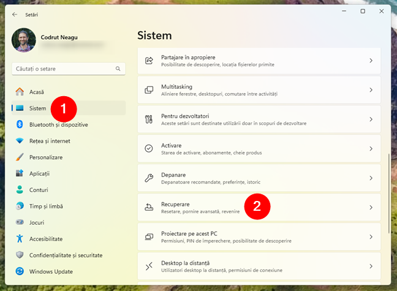The image size is (397, 291).
Task: Open the Acasă page
Action: (69, 92)
